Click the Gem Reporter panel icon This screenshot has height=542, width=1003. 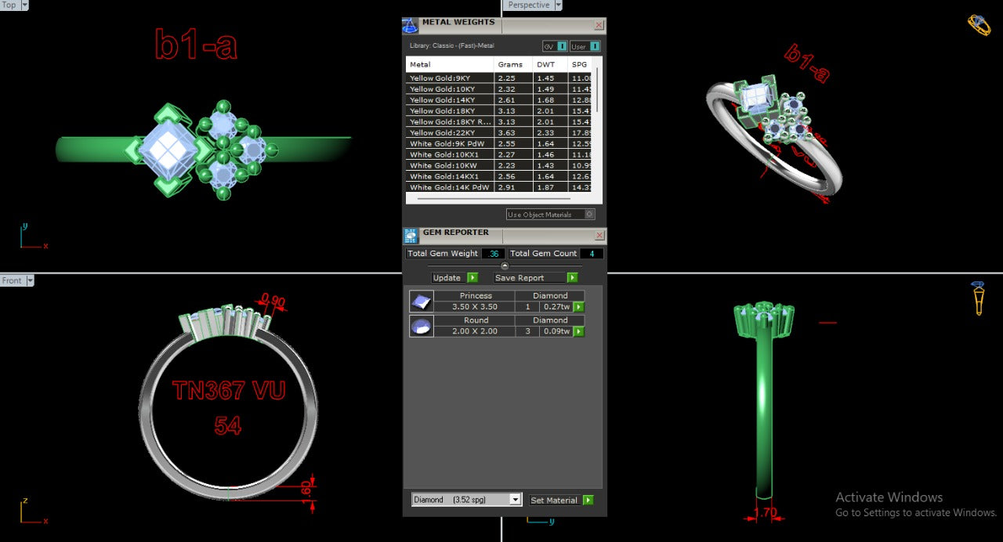tap(411, 236)
